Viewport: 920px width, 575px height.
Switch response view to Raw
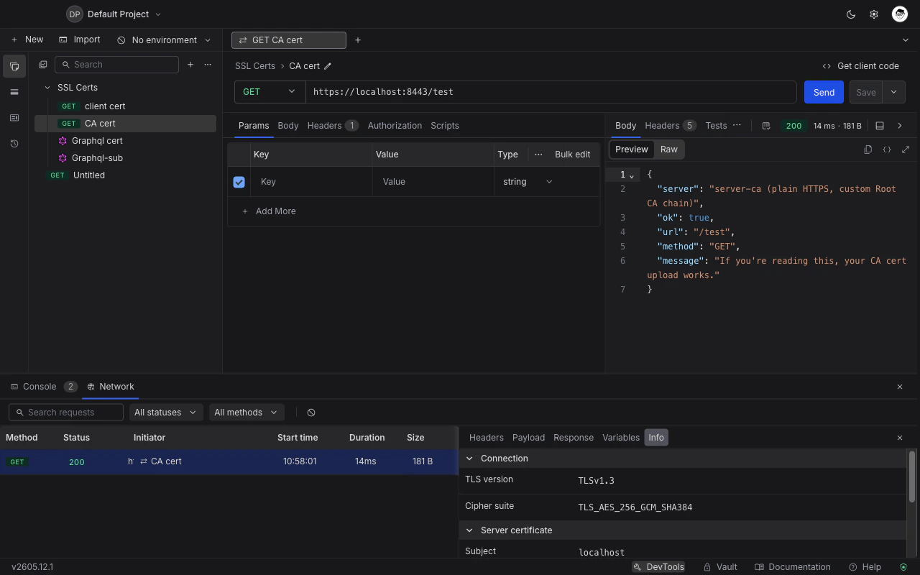pyautogui.click(x=669, y=149)
